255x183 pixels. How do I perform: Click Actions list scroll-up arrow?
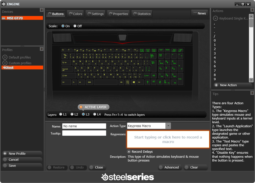(251, 16)
